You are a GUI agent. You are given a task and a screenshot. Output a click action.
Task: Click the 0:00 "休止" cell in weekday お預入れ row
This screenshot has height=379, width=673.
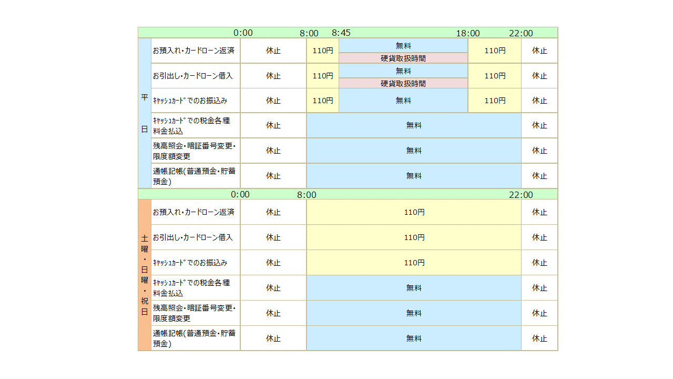pyautogui.click(x=273, y=51)
